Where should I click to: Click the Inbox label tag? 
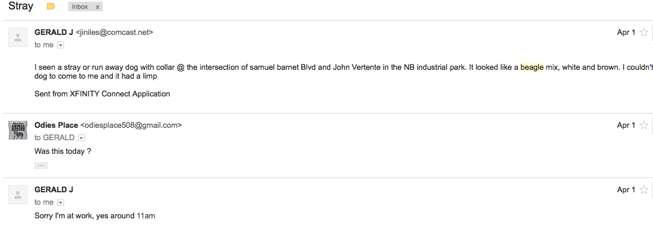coord(80,7)
